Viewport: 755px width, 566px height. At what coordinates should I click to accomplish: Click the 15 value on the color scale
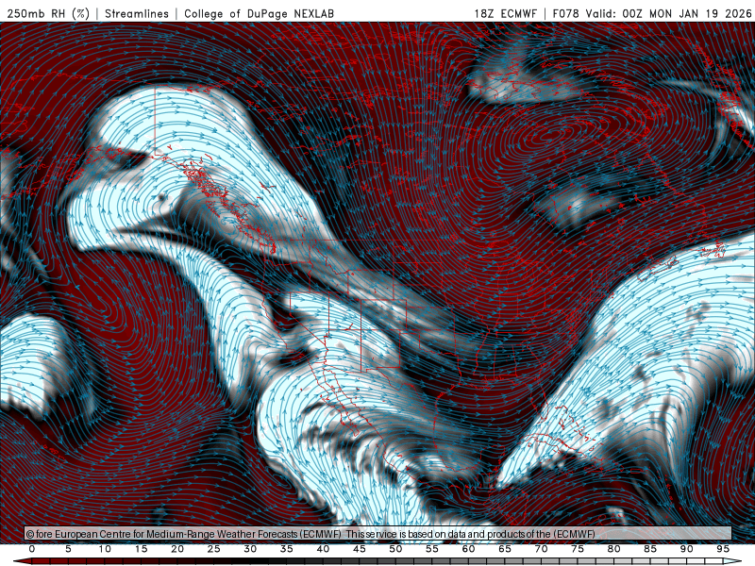point(141,549)
